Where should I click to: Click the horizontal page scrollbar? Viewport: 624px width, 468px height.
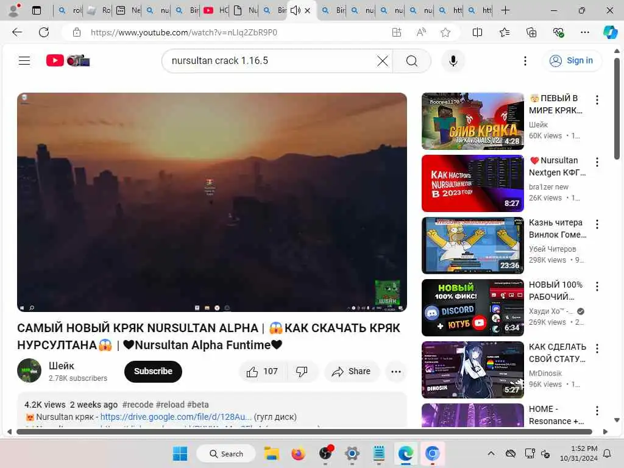click(305, 432)
